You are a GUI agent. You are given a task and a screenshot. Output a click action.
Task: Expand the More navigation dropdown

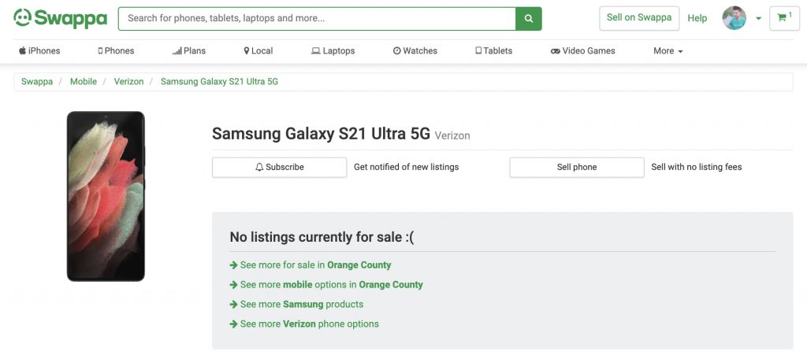[x=668, y=51]
